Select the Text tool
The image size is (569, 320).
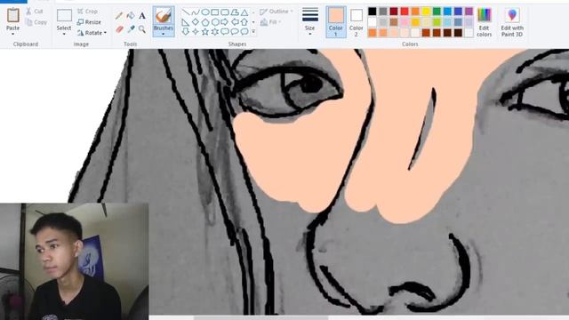tap(142, 16)
